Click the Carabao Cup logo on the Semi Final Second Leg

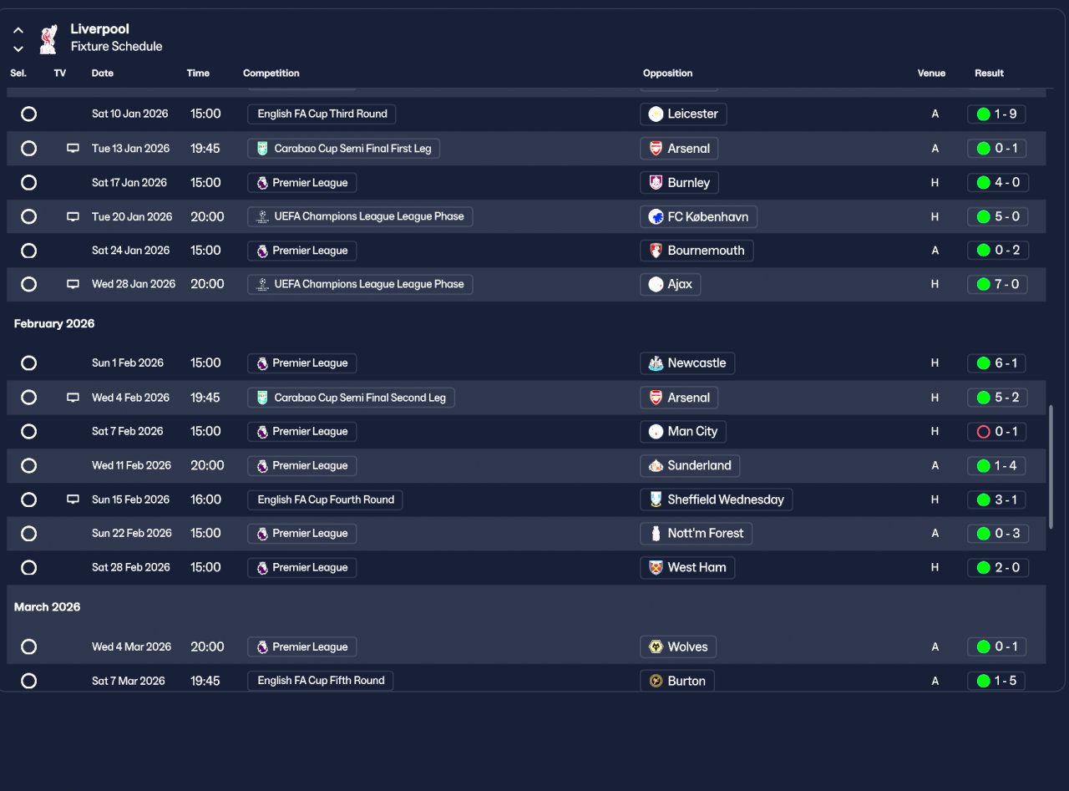tap(262, 398)
